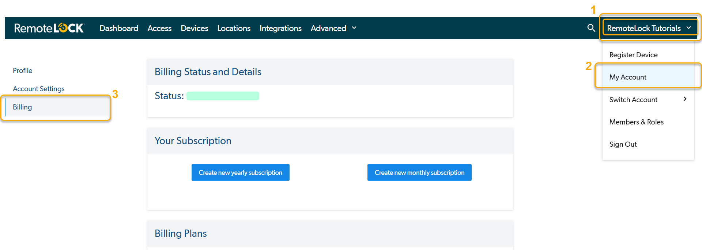Create new monthly subscription
This screenshot has height=250, width=702.
click(419, 172)
